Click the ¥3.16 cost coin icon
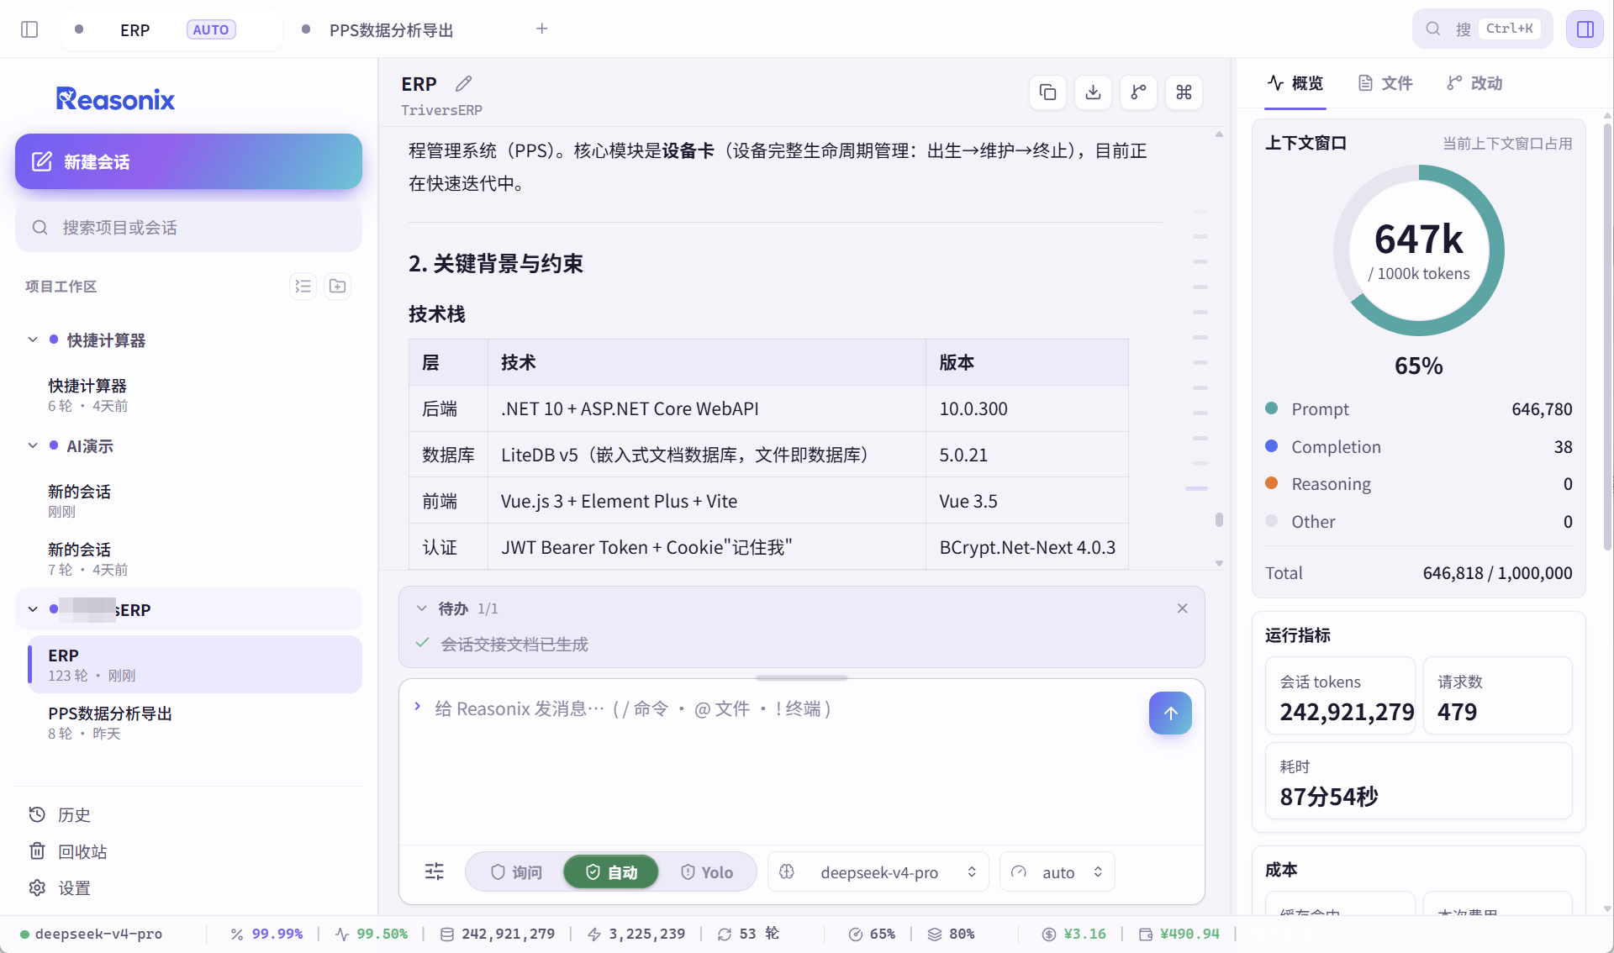The width and height of the screenshot is (1614, 953). tap(1049, 934)
